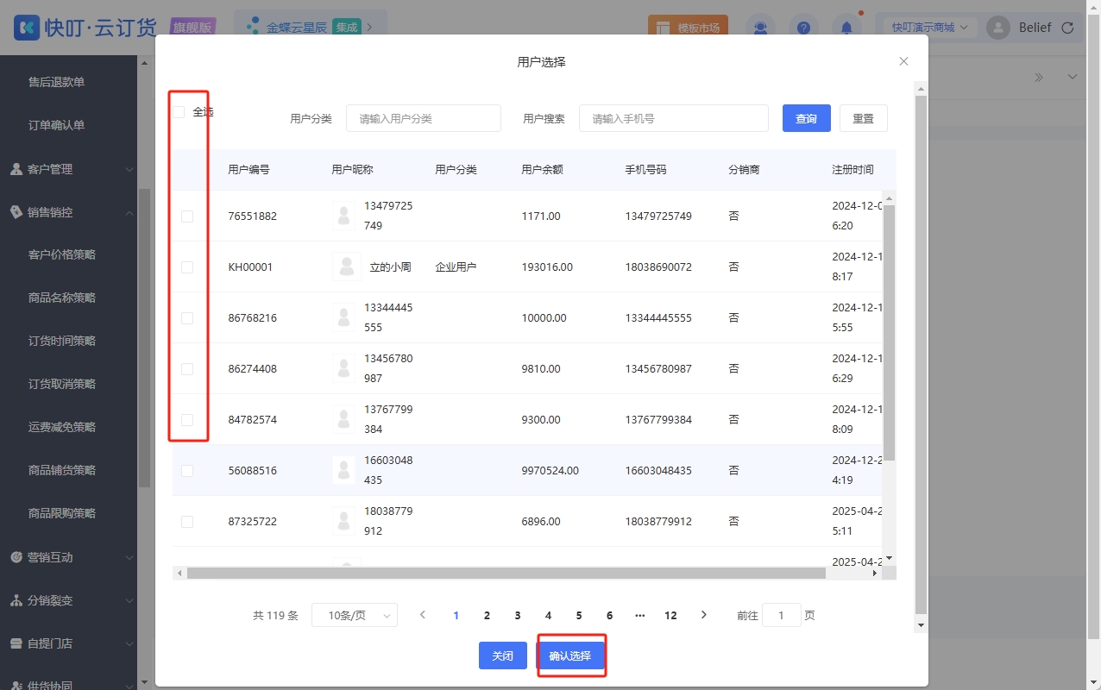The height and width of the screenshot is (690, 1101).
Task: Jump to page 12
Action: coord(670,615)
